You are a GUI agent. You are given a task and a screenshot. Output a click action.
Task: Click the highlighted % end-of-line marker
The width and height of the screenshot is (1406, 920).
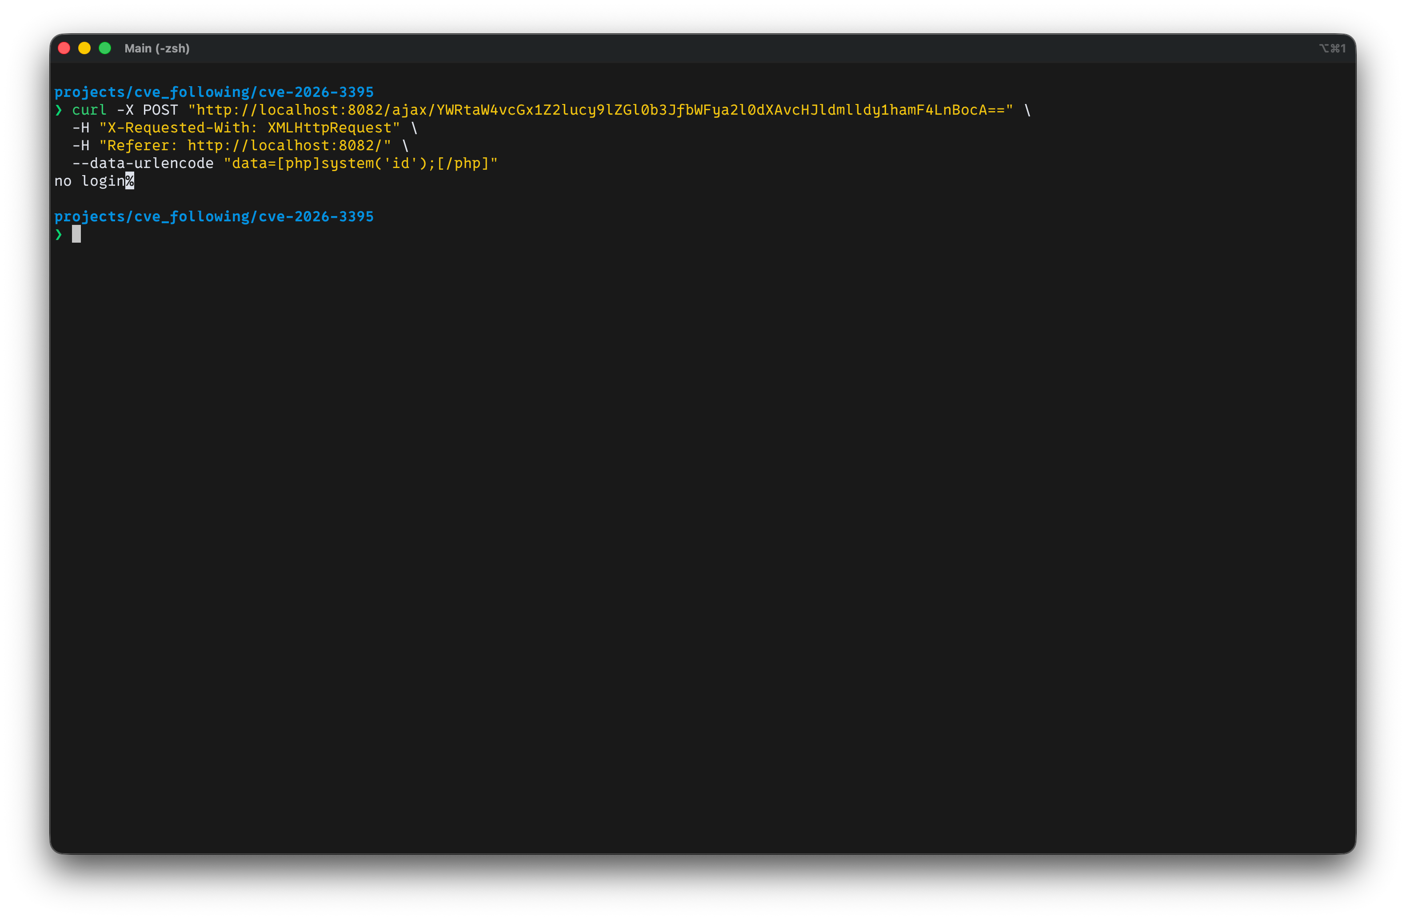pos(129,181)
